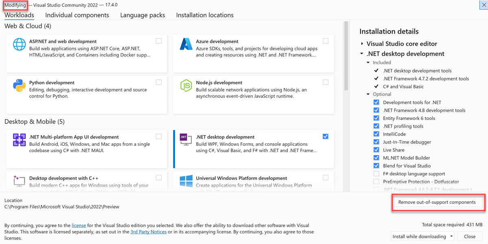Click Remove out-of-support components
The width and height of the screenshot is (488, 244).
point(438,202)
